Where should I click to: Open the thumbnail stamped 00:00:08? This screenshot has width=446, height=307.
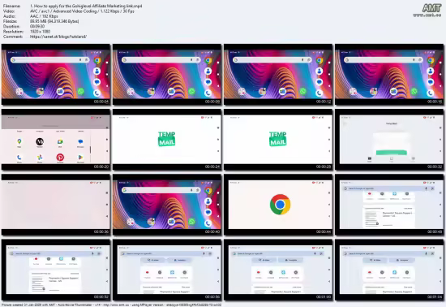(167, 75)
